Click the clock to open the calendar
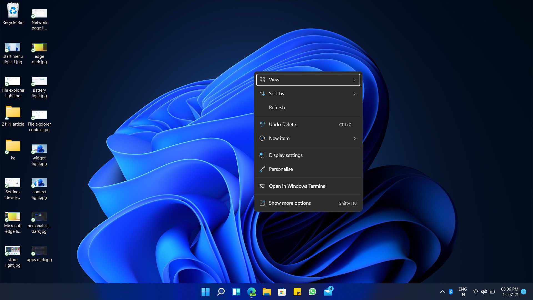 510,291
